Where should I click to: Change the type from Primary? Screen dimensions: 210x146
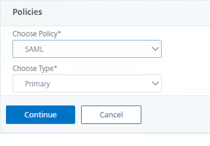point(87,83)
